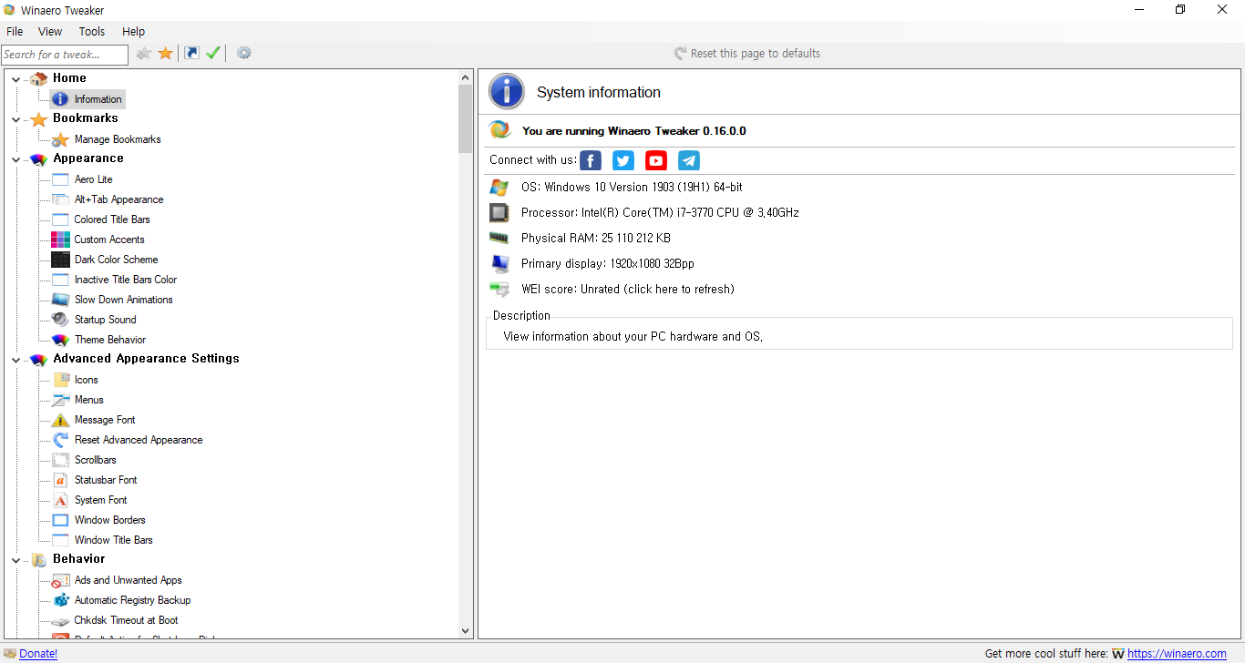
Task: Click the tree scrollbar down arrow
Action: pyautogui.click(x=466, y=630)
